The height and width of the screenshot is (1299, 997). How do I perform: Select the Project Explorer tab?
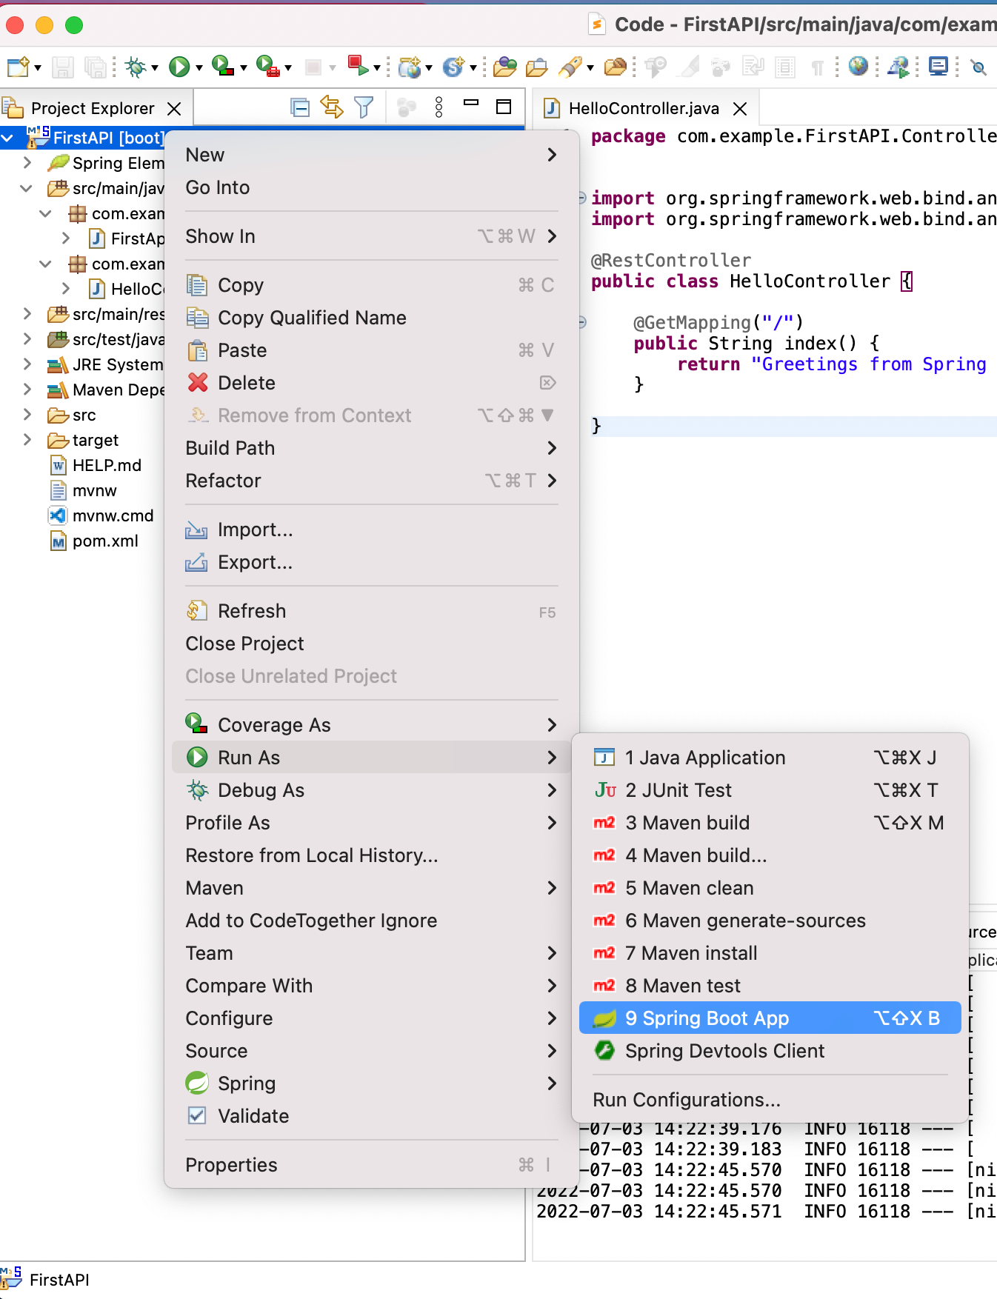coord(93,109)
